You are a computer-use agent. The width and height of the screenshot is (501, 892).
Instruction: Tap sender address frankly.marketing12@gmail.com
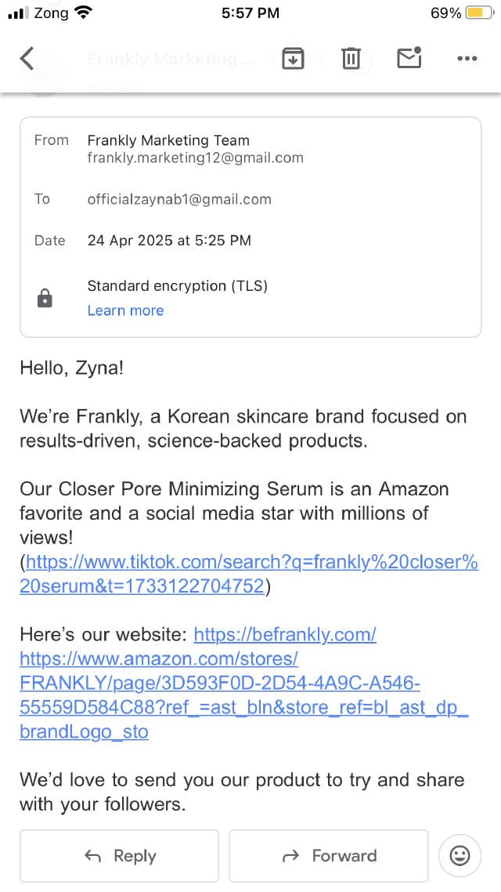coord(195,158)
